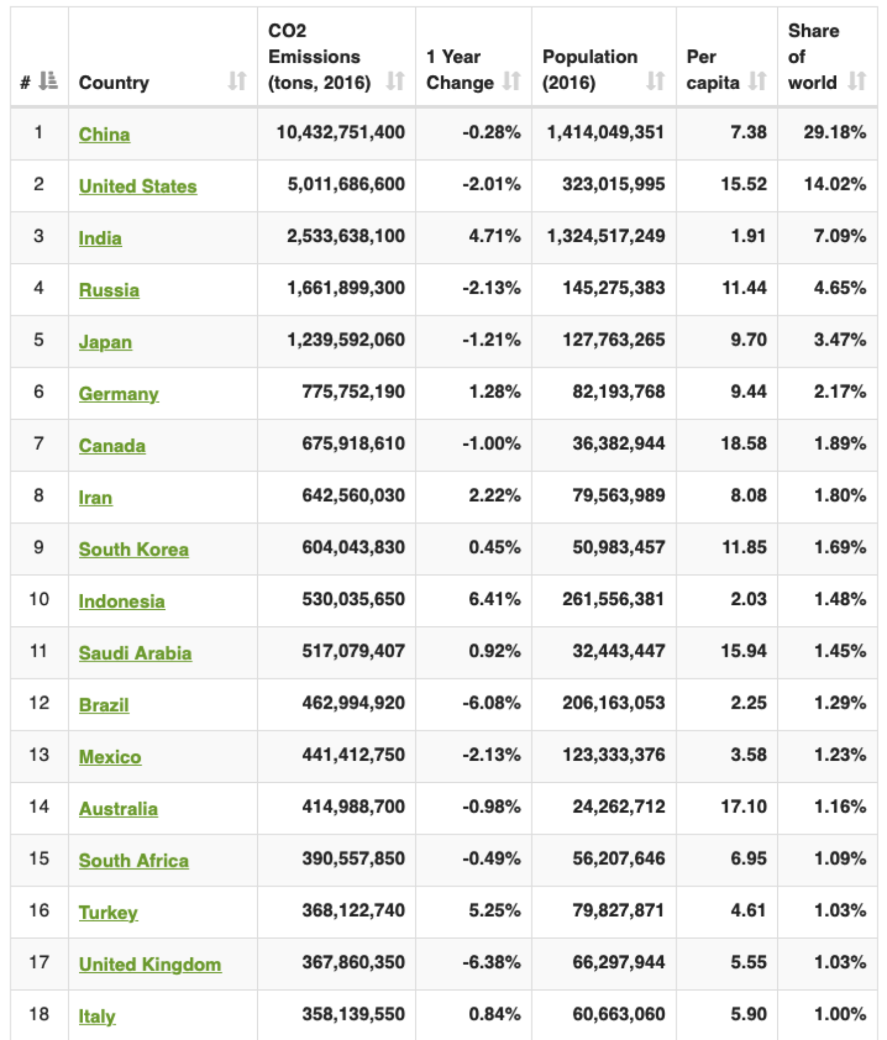
Task: Go to South Korea page
Action: 134,549
